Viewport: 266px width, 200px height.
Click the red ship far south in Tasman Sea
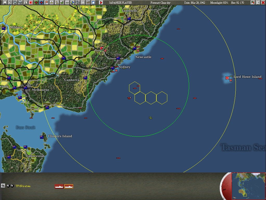(x=118, y=158)
